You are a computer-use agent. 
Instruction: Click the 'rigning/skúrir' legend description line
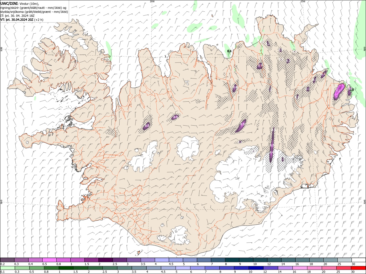click(33, 7)
